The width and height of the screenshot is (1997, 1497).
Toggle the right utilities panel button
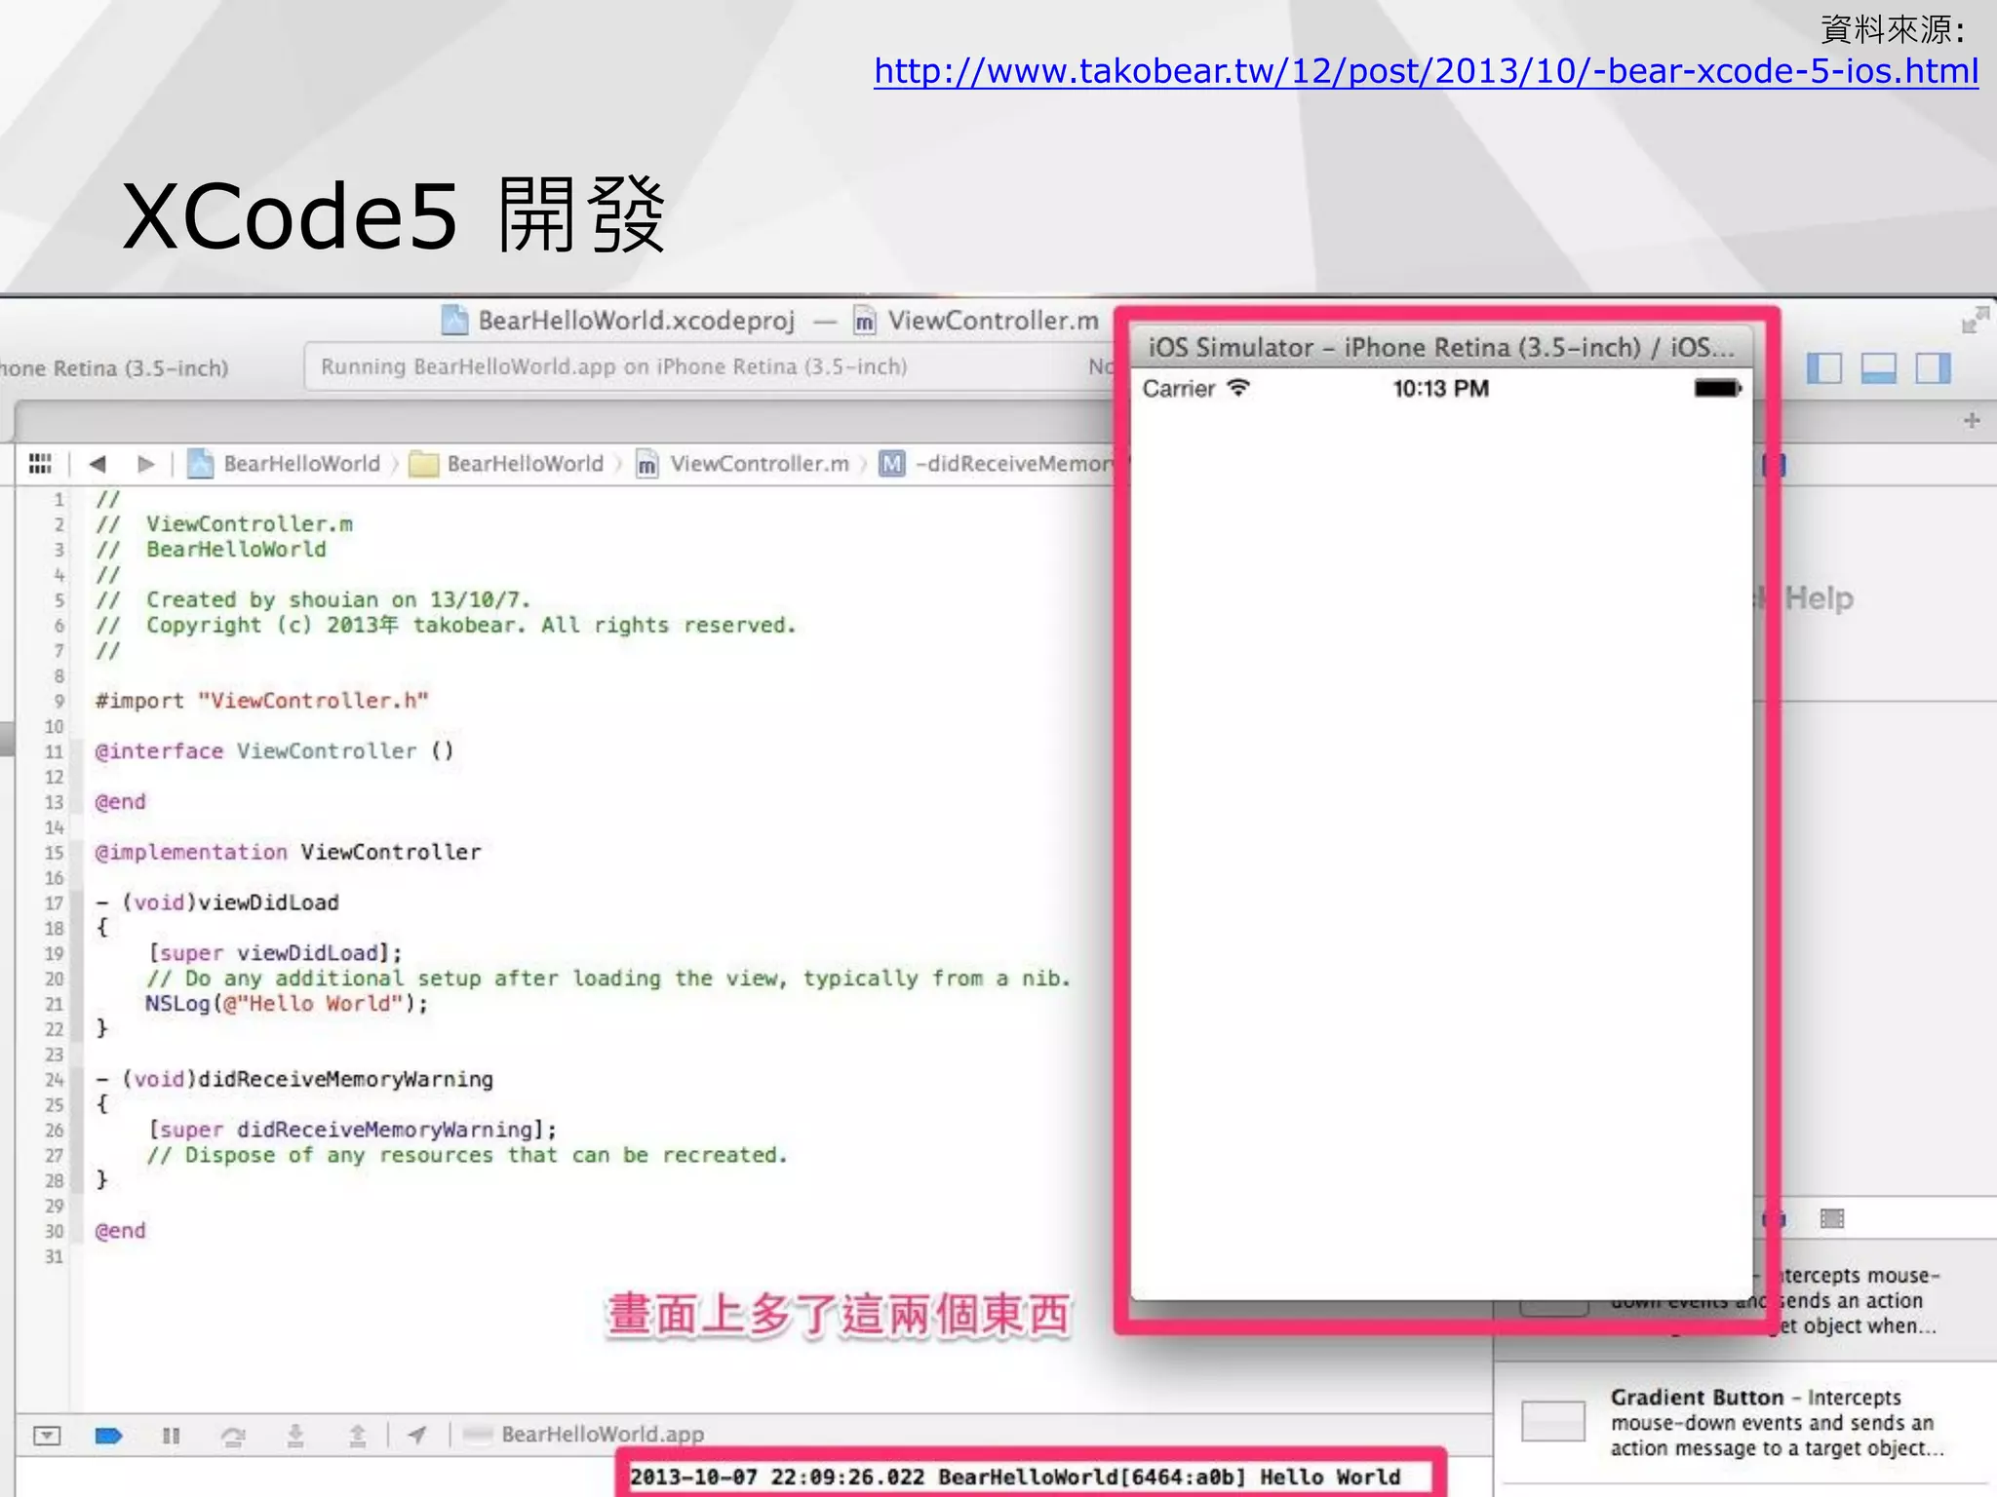(x=1933, y=368)
